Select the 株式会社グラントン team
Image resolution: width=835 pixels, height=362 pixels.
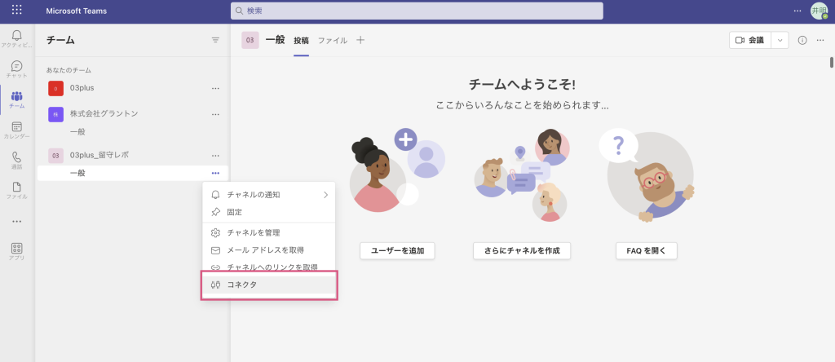coord(104,113)
